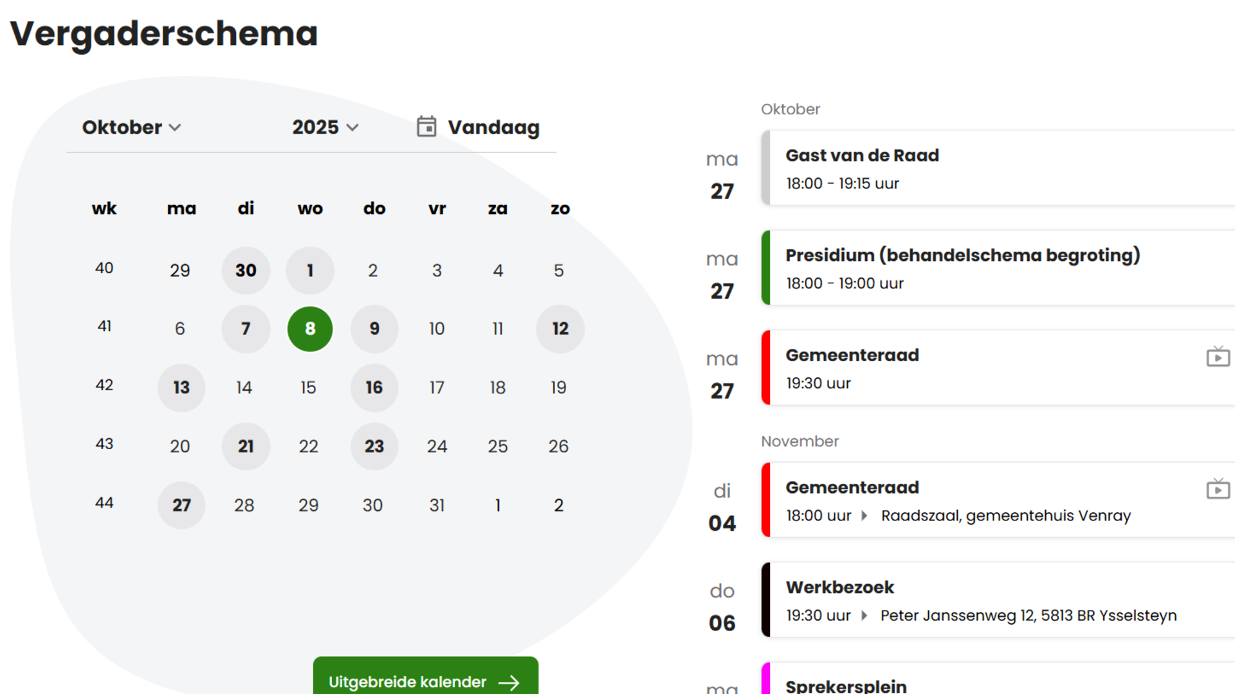
Task: Open the Presidium (behandelschema begroting) meeting
Action: pyautogui.click(x=962, y=256)
